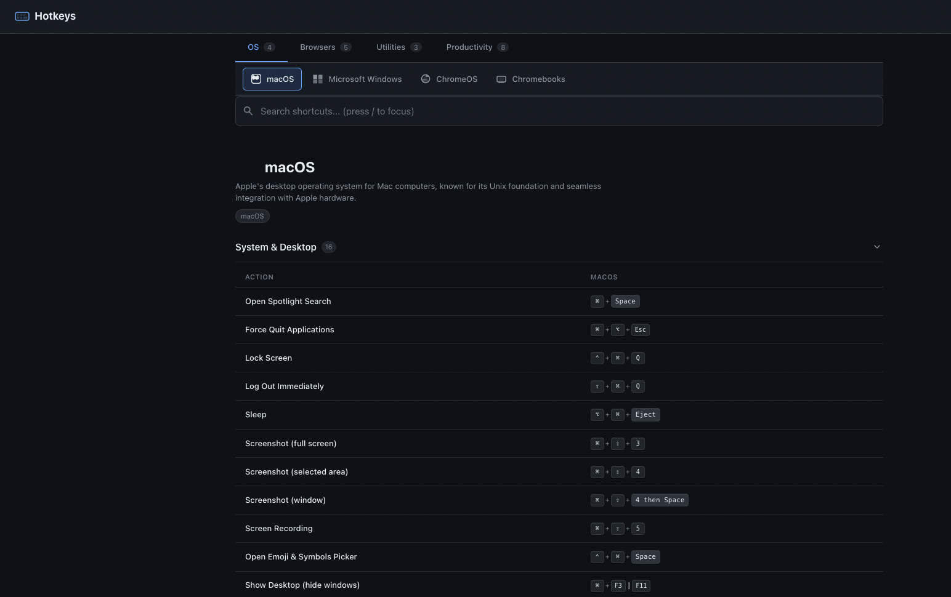The image size is (951, 597).
Task: Click the ACTION column header
Action: tap(259, 277)
